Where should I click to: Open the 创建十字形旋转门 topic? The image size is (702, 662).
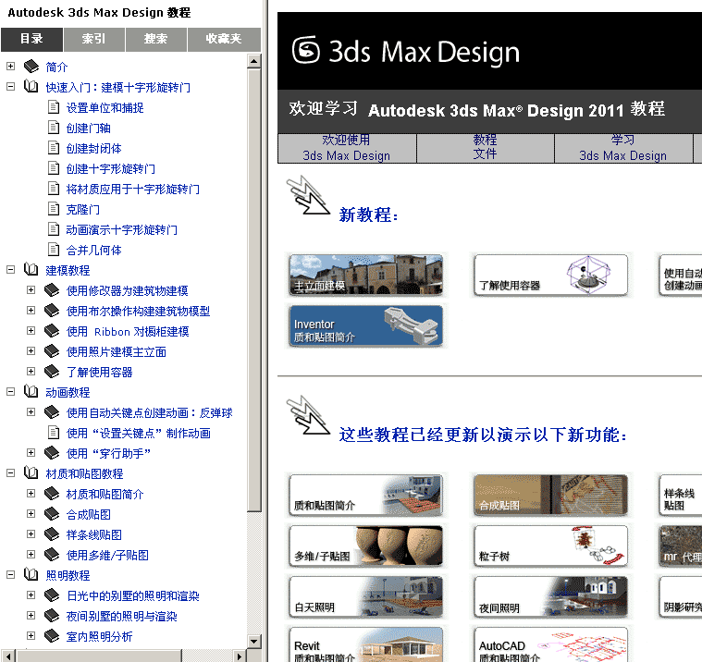click(111, 169)
